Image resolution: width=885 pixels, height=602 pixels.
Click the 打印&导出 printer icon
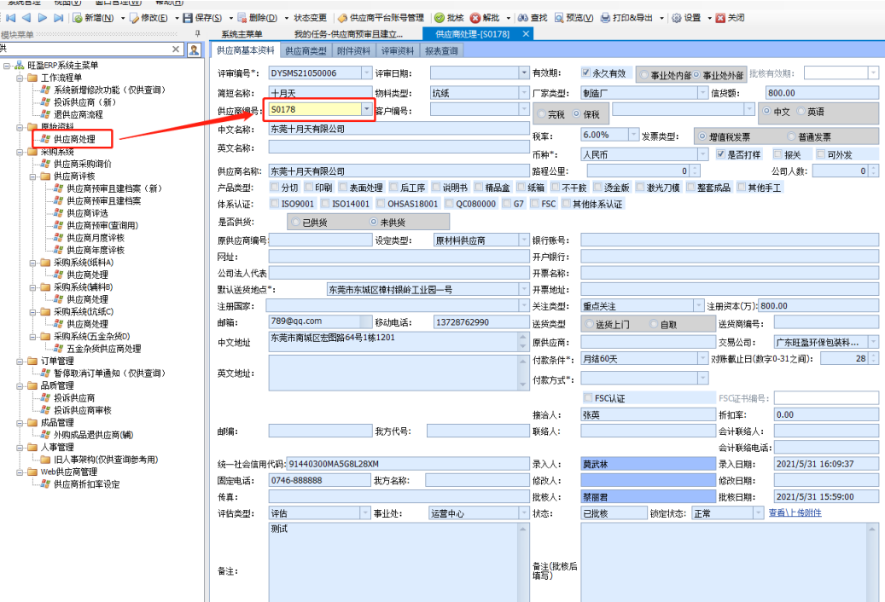(605, 18)
